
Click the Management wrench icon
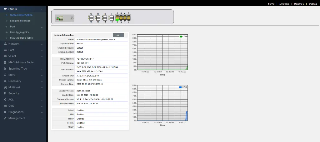pos(5,118)
